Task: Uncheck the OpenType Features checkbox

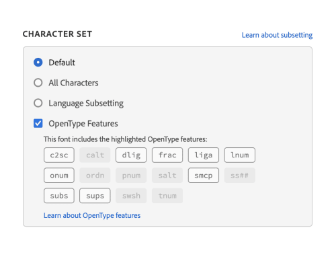Action: (x=38, y=123)
